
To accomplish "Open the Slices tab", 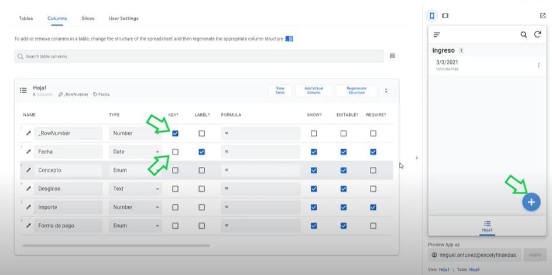I will pyautogui.click(x=88, y=18).
